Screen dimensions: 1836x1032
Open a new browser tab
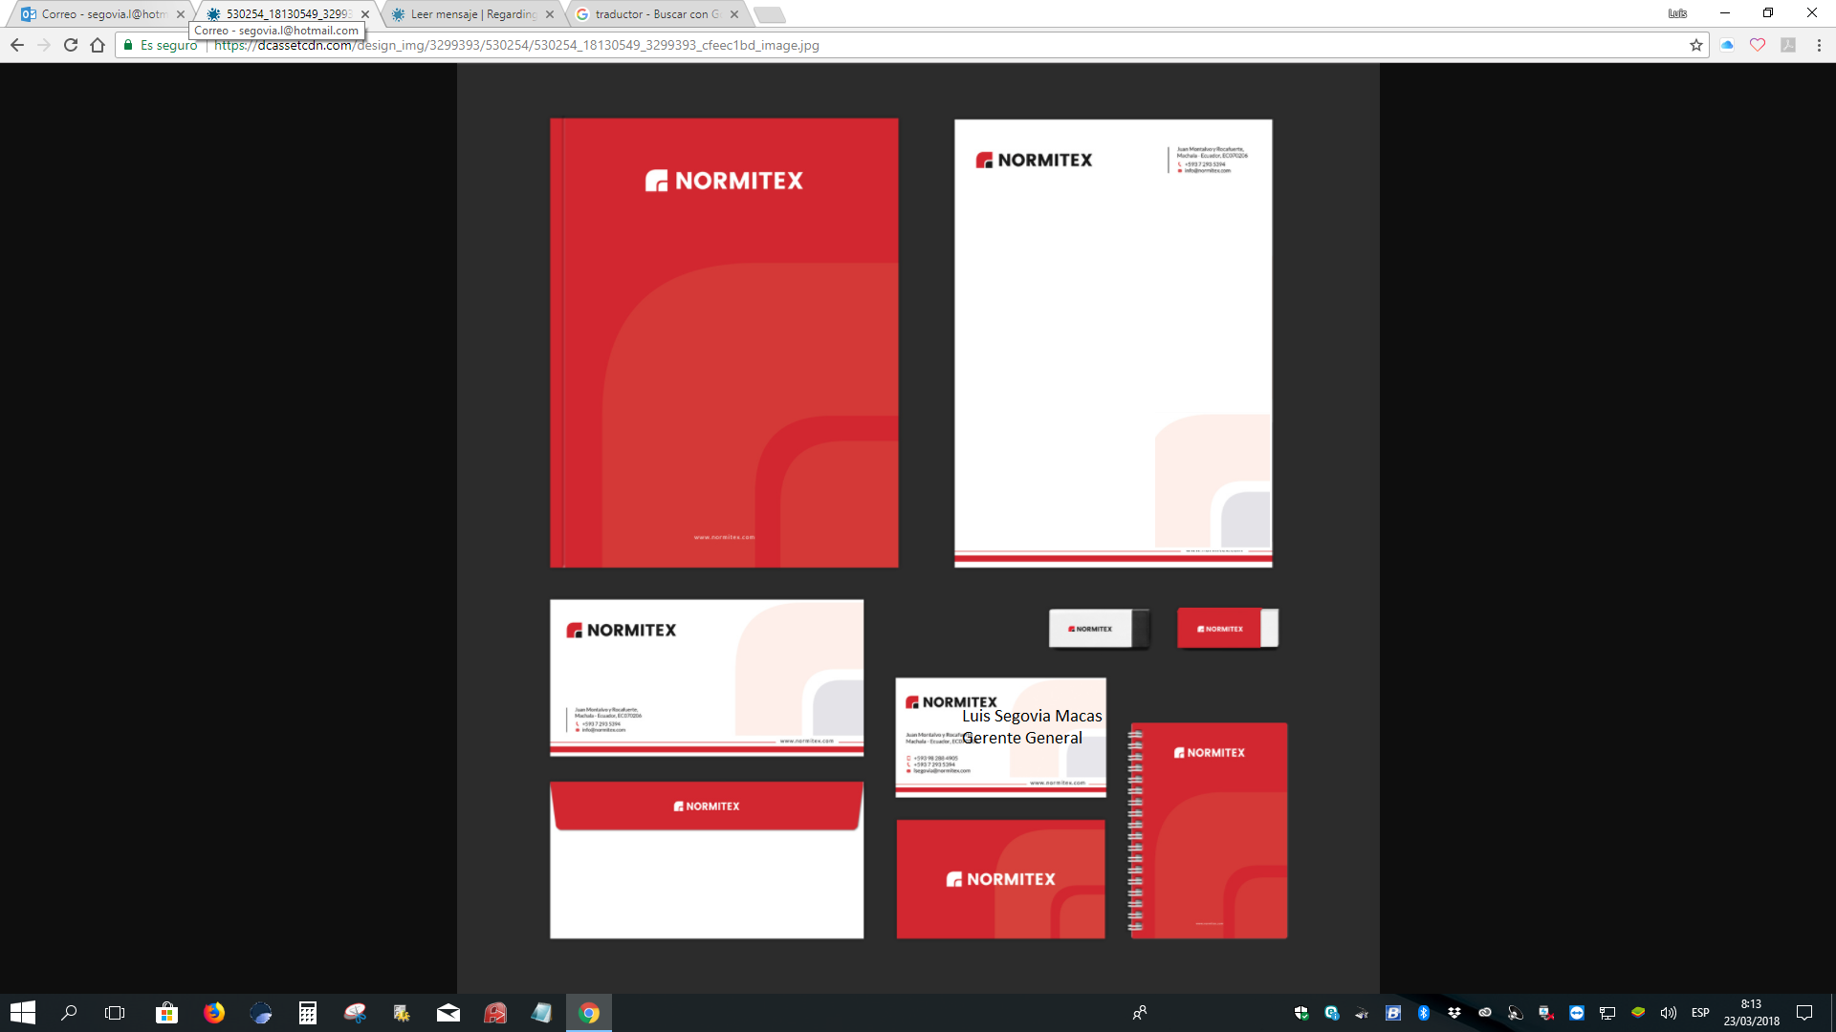[x=769, y=14]
